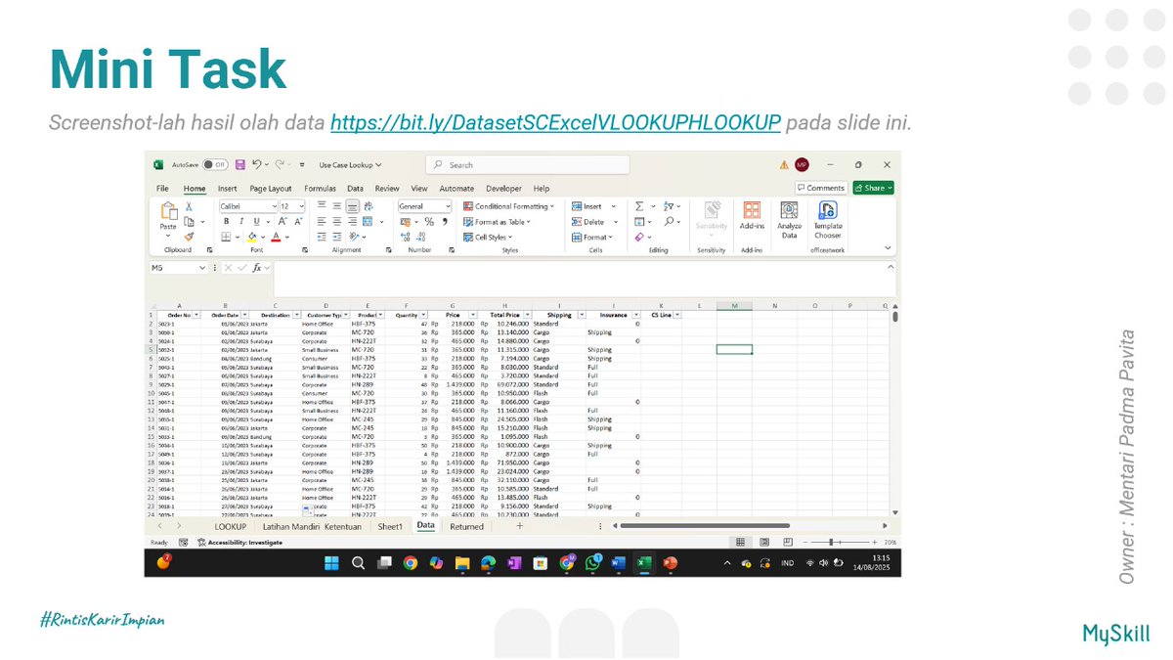Click the Percent Style icon
The width and height of the screenshot is (1173, 660).
coord(429,222)
